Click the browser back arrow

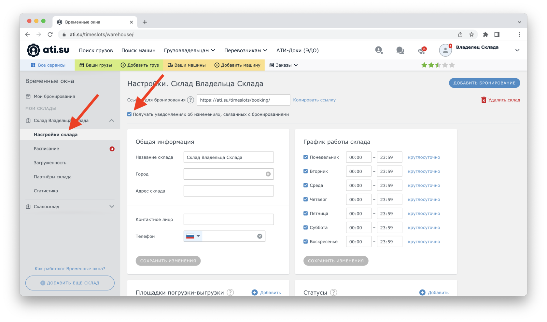click(28, 34)
